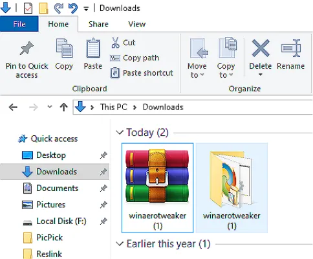Click the pin icon next to Desktop
Screen dimensions: 313x259
[x=103, y=155]
